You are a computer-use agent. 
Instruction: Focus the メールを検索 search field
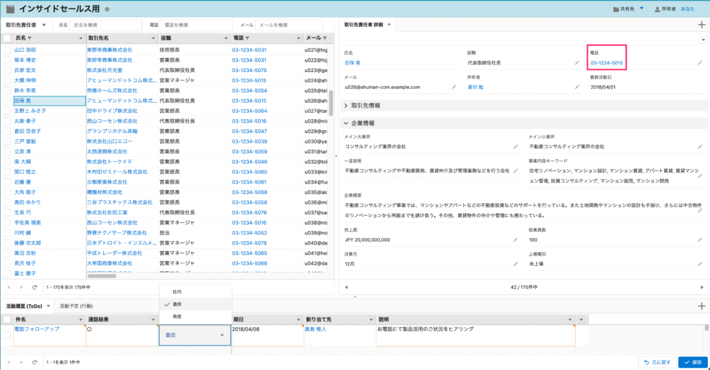[289, 25]
